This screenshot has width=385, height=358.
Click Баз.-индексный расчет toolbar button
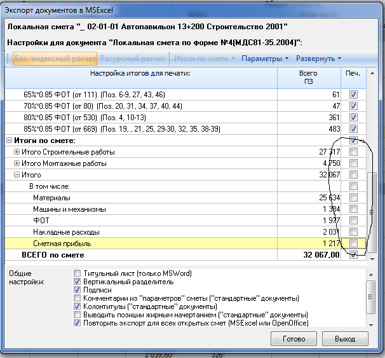click(55, 59)
